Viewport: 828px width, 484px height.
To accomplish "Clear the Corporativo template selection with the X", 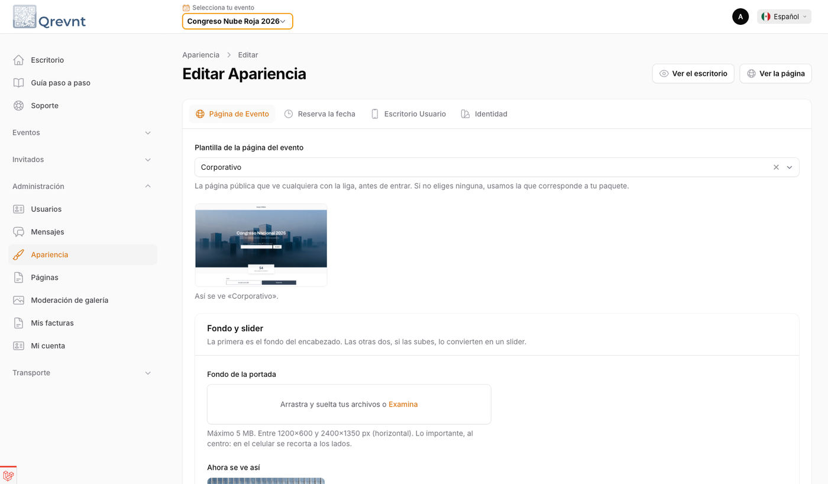I will (776, 167).
